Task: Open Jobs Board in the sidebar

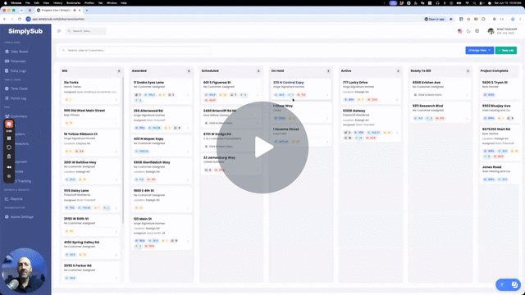Action: [x=16, y=52]
